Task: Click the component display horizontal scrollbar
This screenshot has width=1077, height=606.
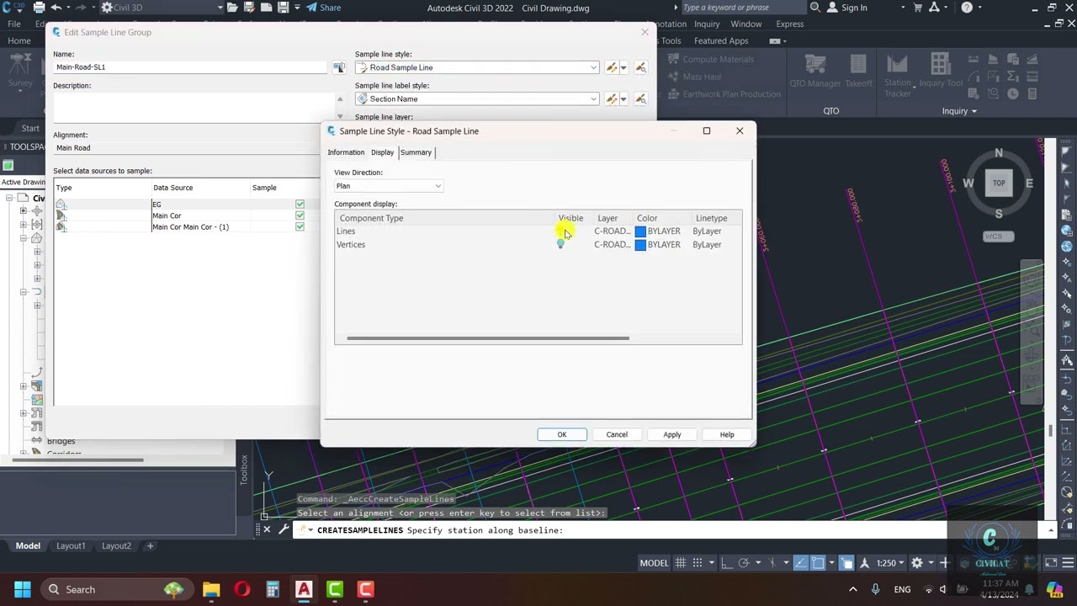Action: coord(488,338)
